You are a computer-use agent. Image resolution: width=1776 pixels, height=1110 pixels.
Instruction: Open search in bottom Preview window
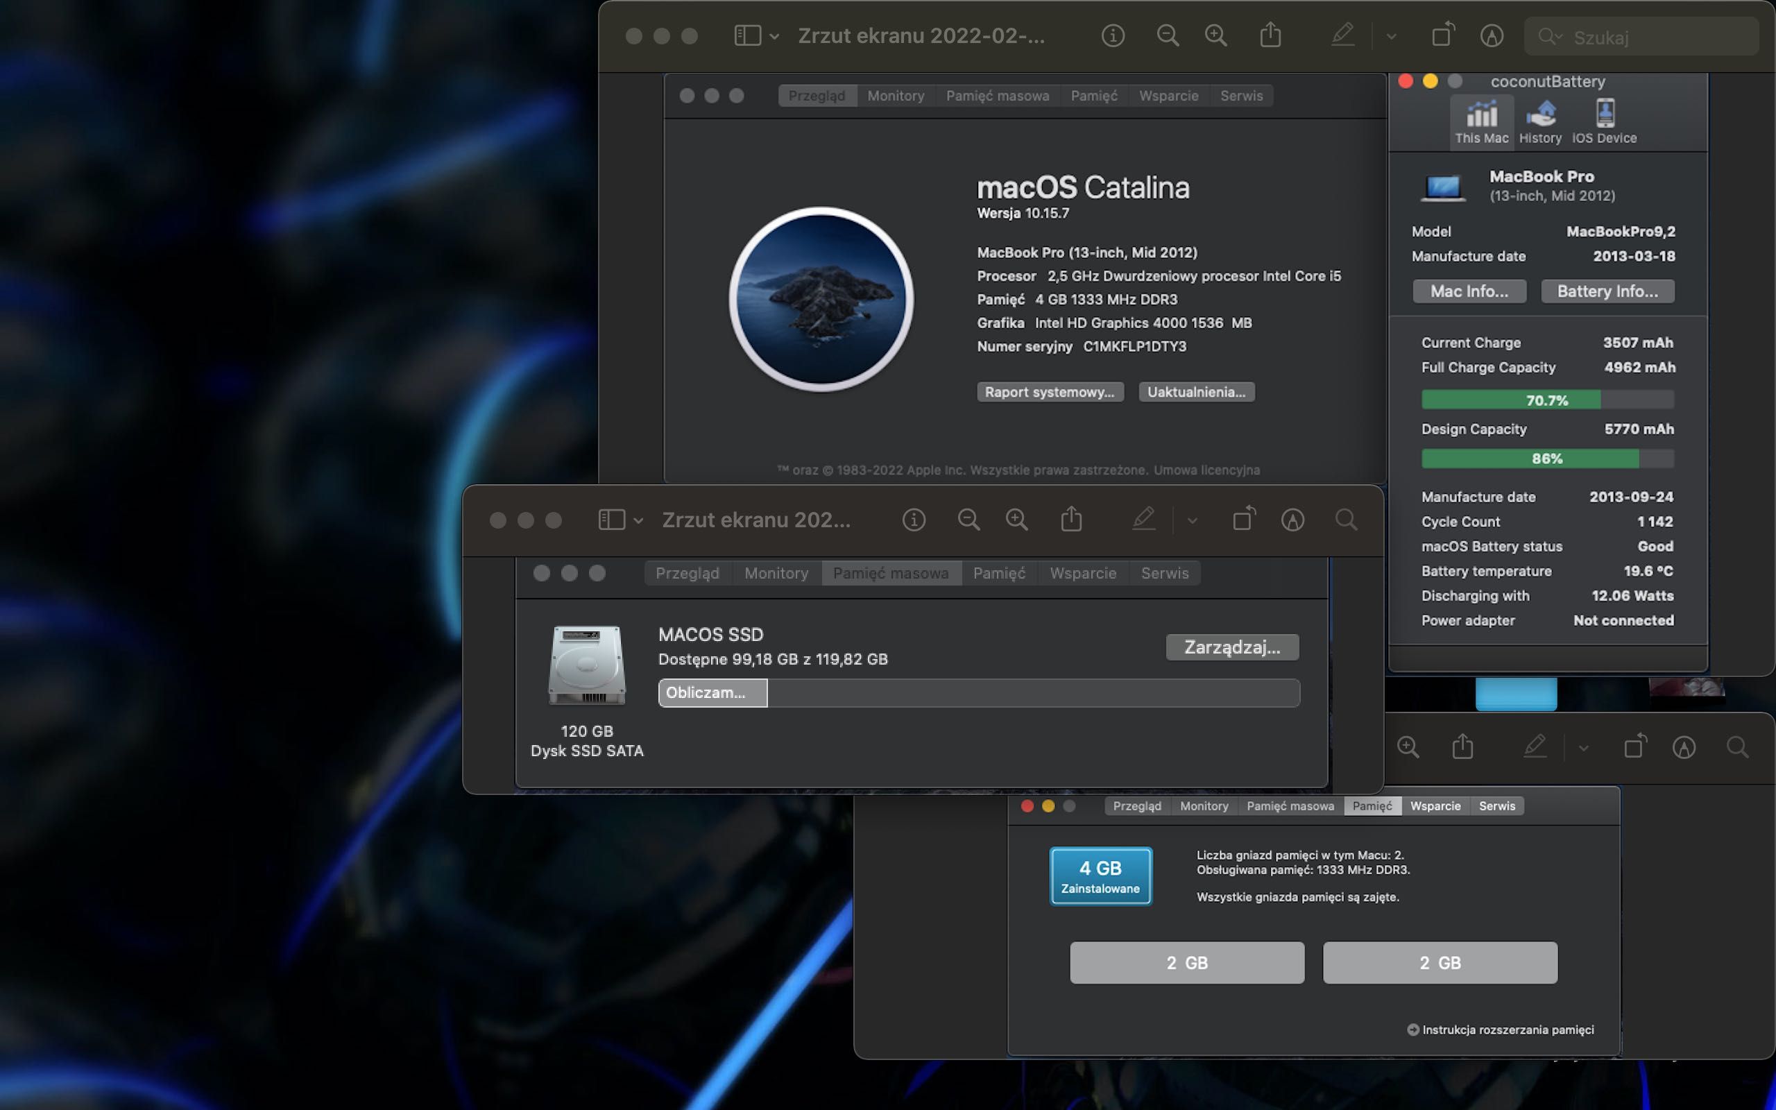[x=1737, y=747]
